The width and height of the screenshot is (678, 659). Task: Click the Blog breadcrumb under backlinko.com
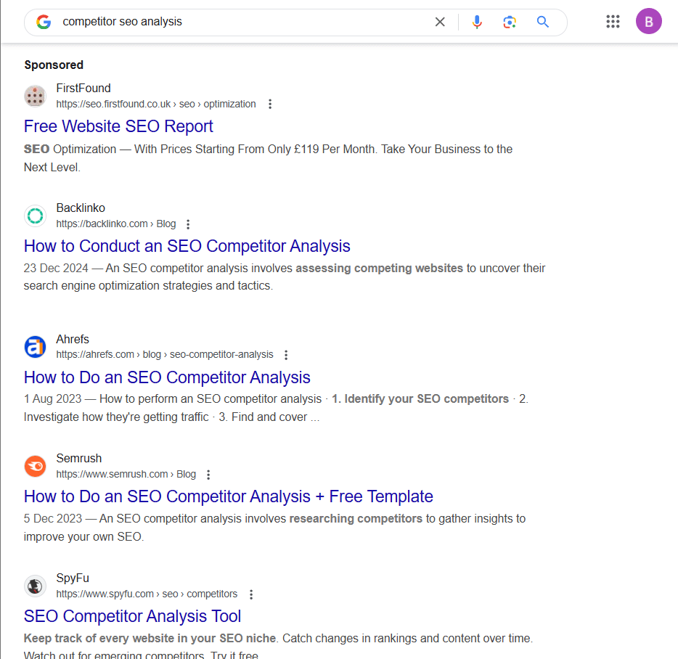pos(166,224)
